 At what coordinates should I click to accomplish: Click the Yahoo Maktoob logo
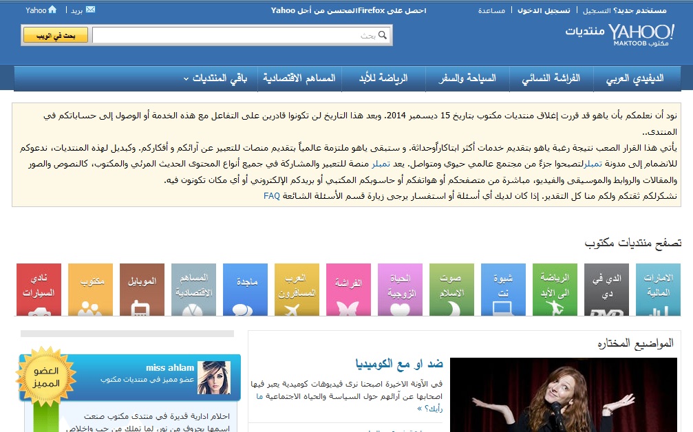pyautogui.click(x=641, y=34)
